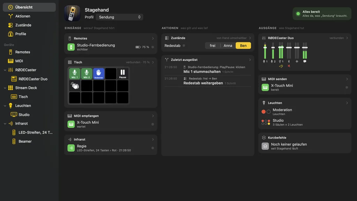The image size is (357, 201).
Task: Click the red muted icon below faders
Action: [x=289, y=66]
